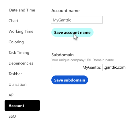Screen dimensions: 134x126
Task: Click the 'Account name' heading
Action: pyautogui.click(x=65, y=11)
